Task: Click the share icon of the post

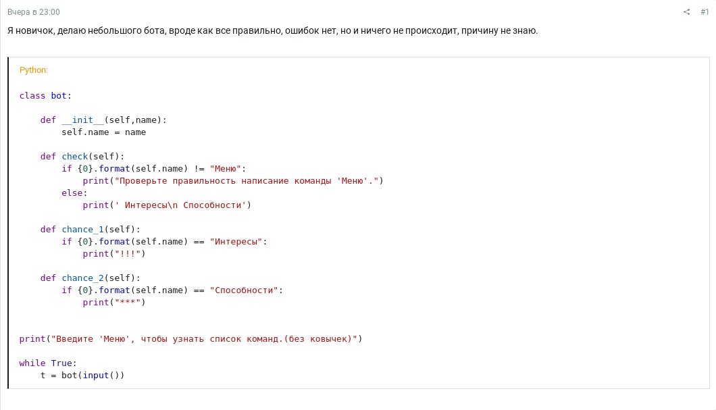Action: point(686,12)
